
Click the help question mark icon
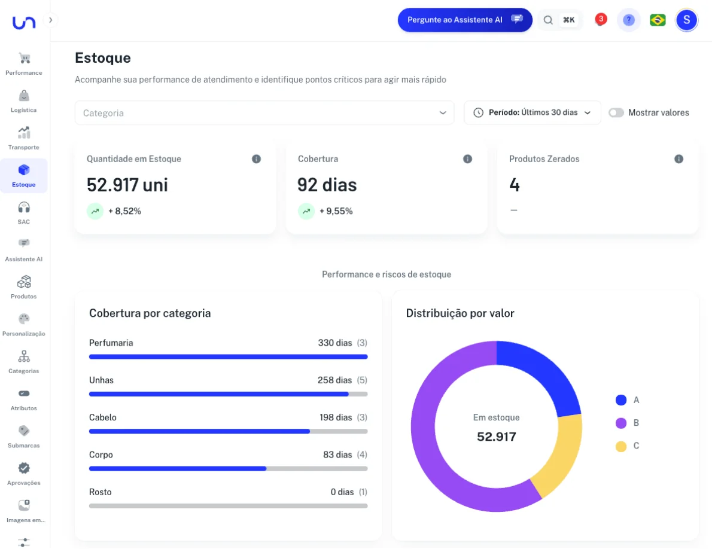tap(628, 20)
